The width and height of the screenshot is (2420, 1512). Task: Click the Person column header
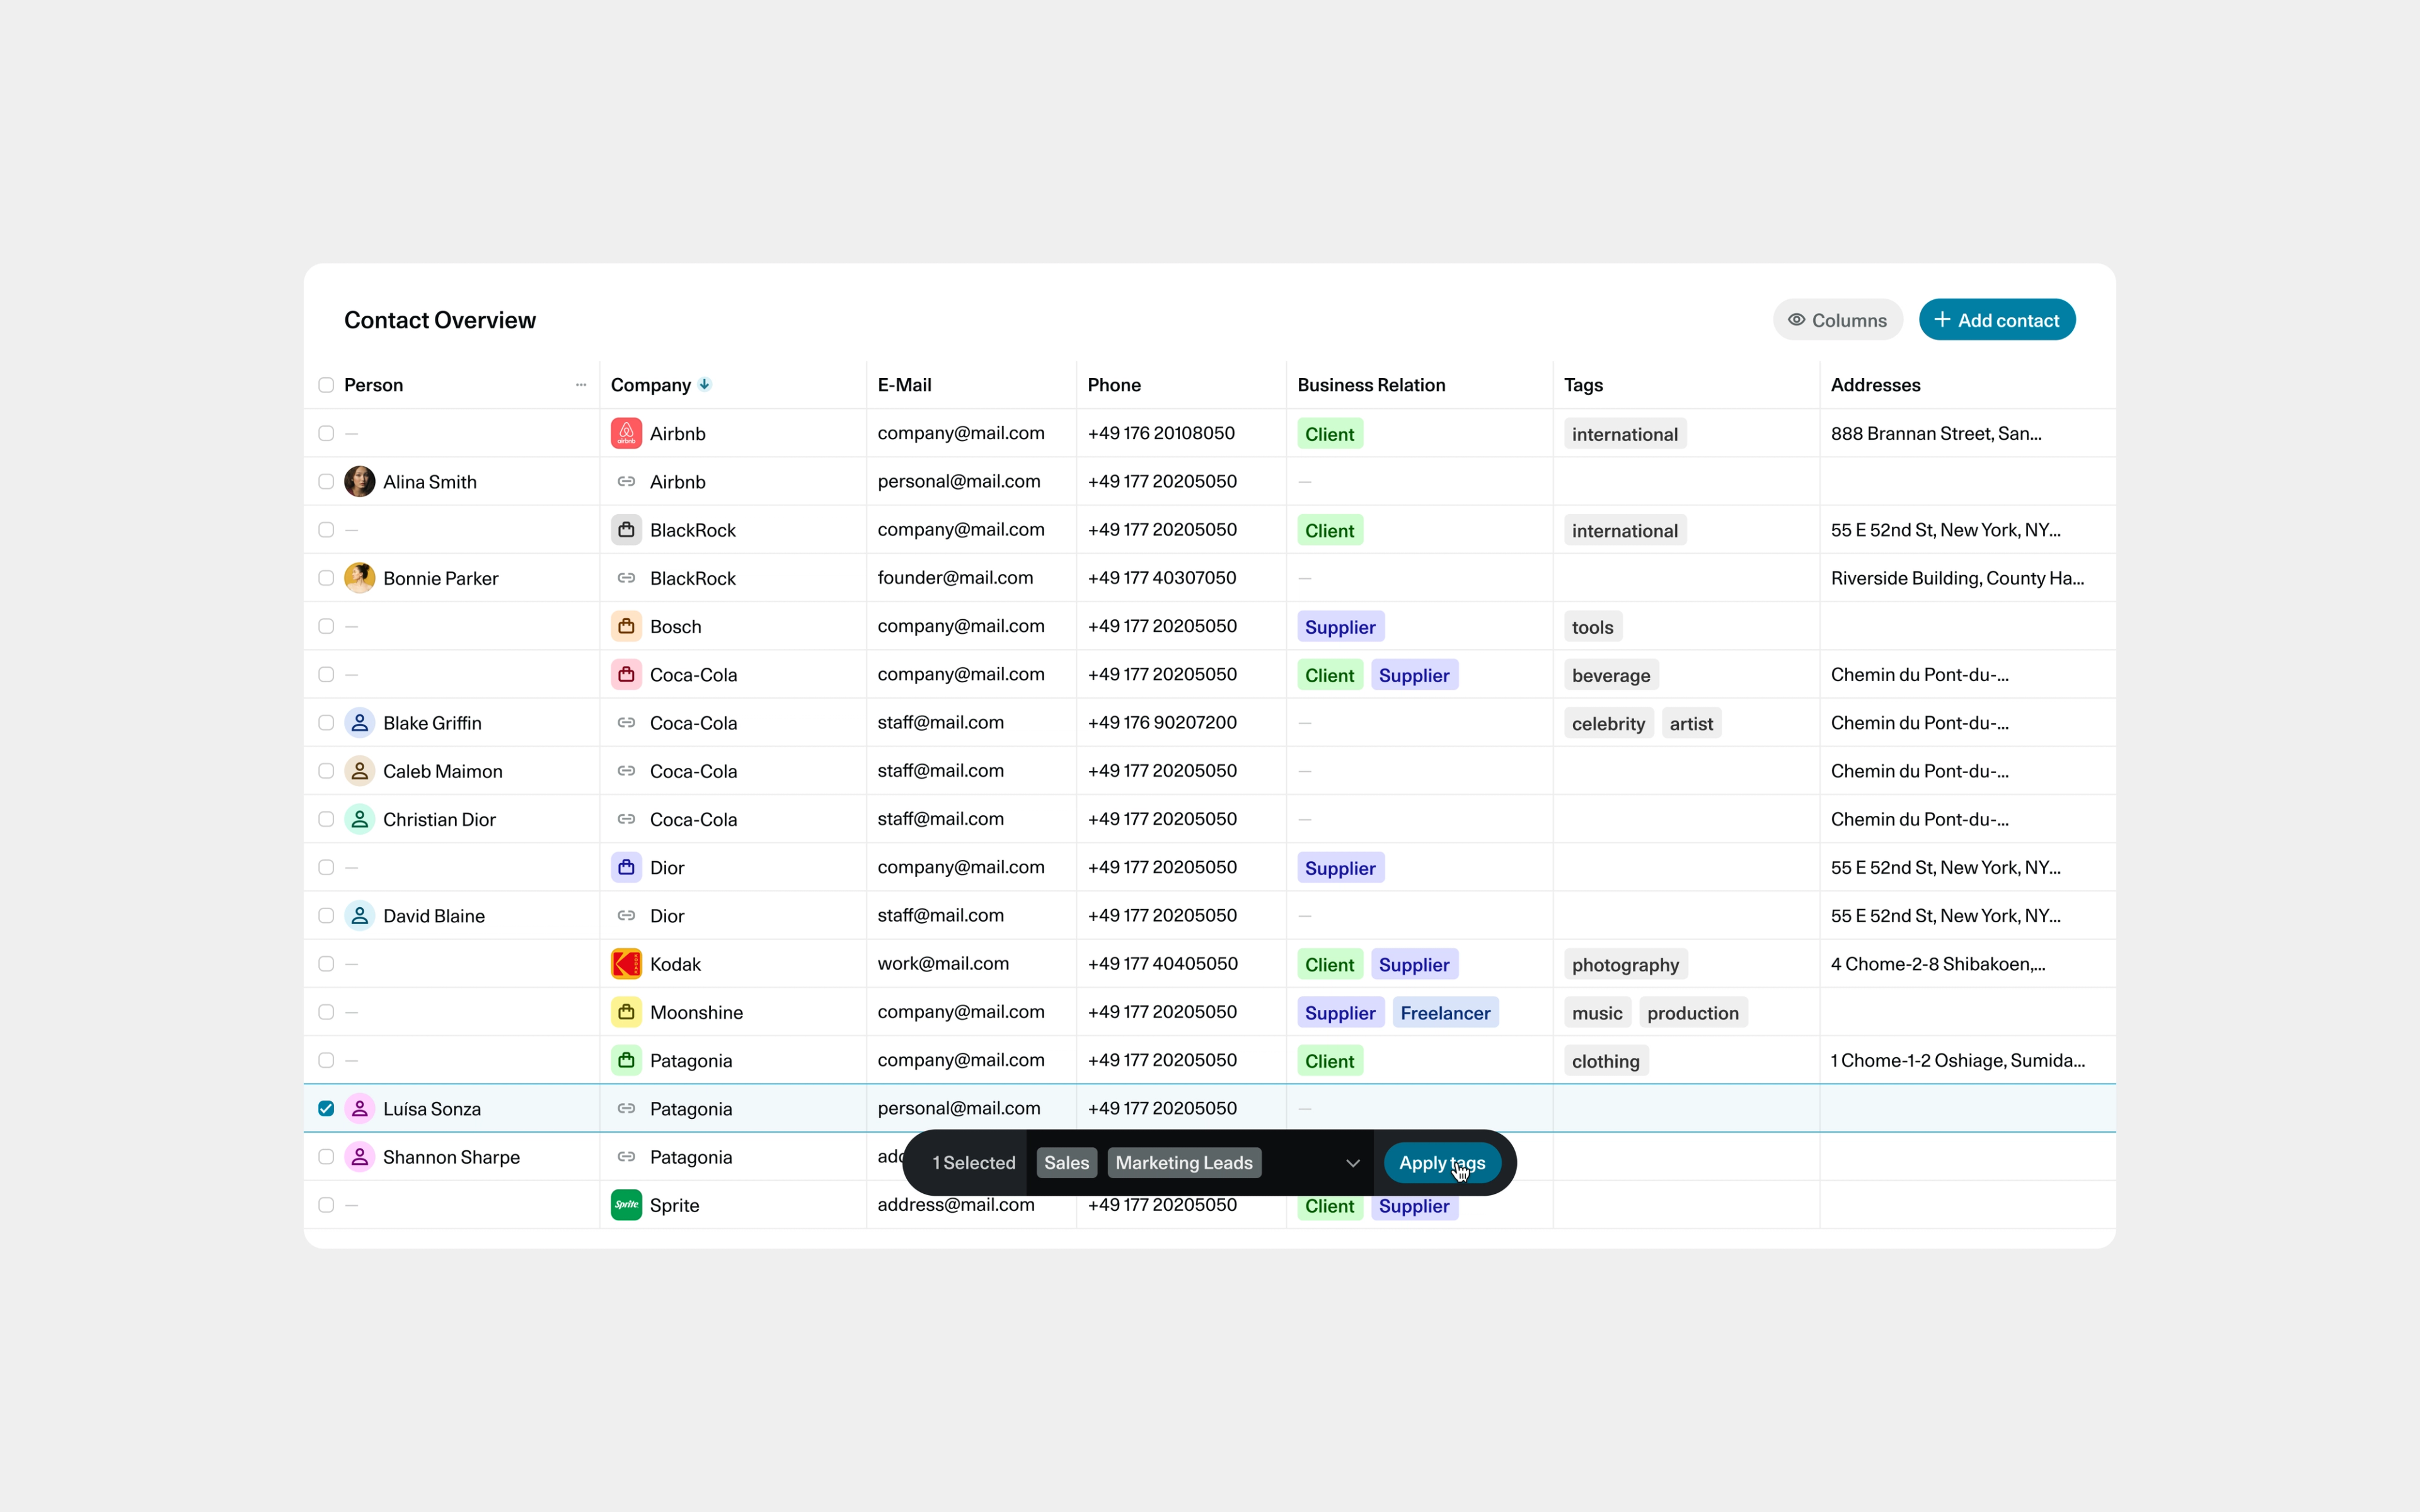tap(373, 385)
